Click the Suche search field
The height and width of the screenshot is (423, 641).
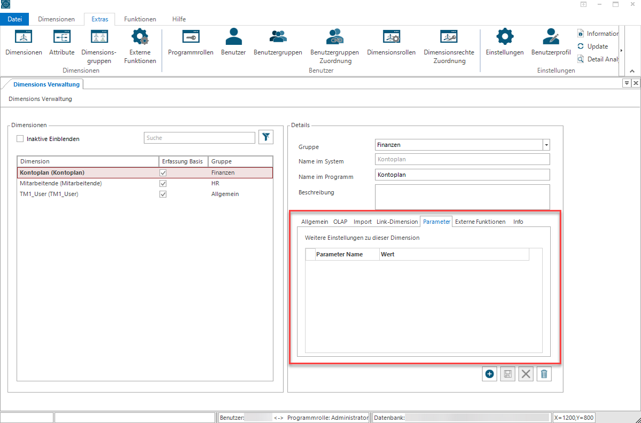click(200, 138)
